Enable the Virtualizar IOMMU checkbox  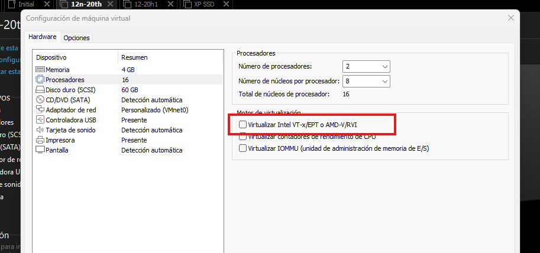click(243, 148)
